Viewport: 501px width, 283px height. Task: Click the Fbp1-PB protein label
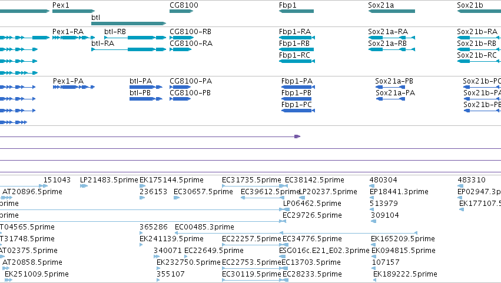tap(296, 93)
